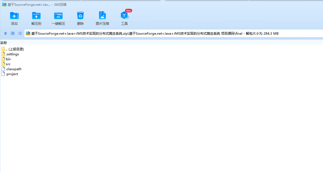
Task: Select the bin folder
Action: pos(6,59)
